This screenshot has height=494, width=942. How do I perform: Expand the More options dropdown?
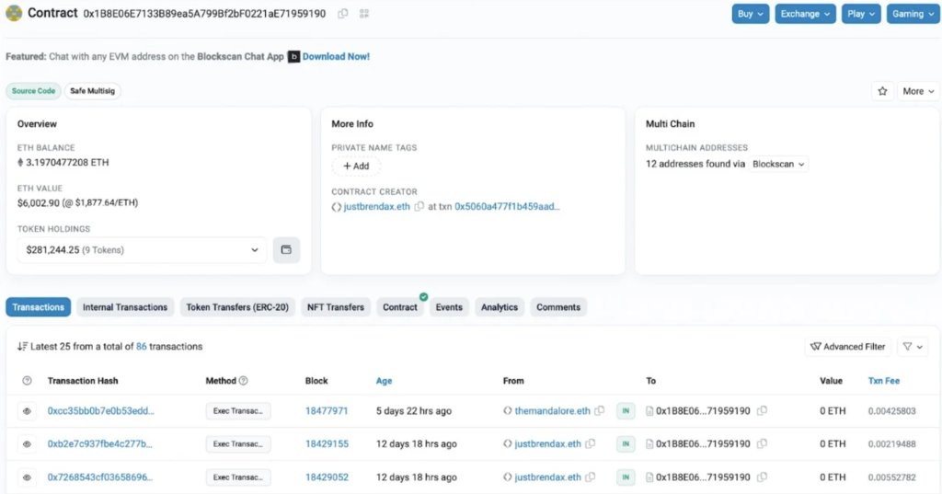918,91
